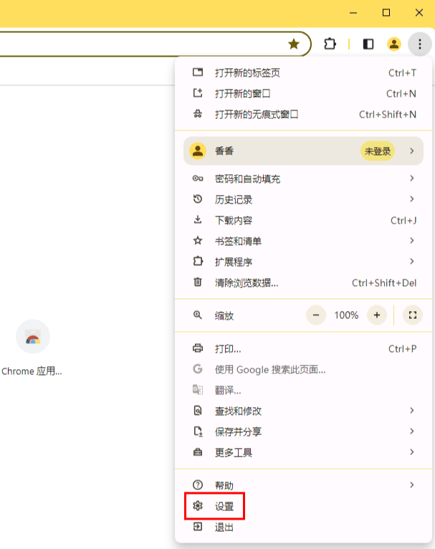Screen dimensions: 435x549
Task: Expand the 保存并分享 submenu arrow
Action: pyautogui.click(x=412, y=431)
